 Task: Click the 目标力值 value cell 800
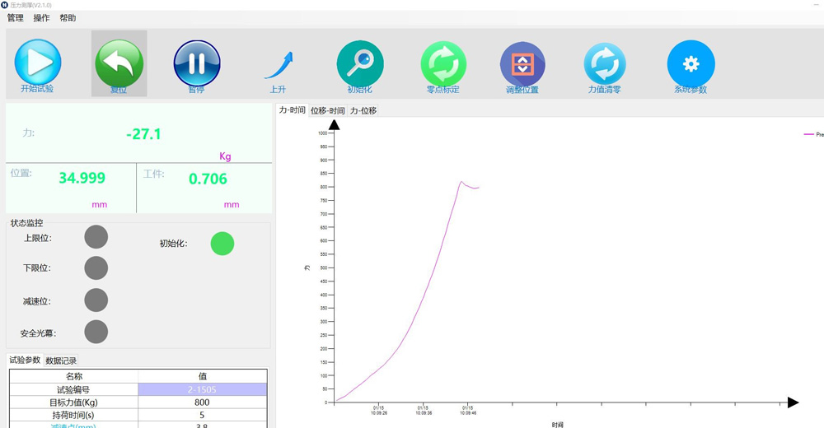203,402
